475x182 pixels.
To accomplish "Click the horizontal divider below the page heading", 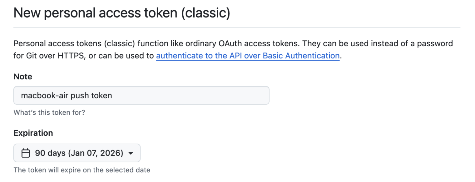I will click(237, 28).
